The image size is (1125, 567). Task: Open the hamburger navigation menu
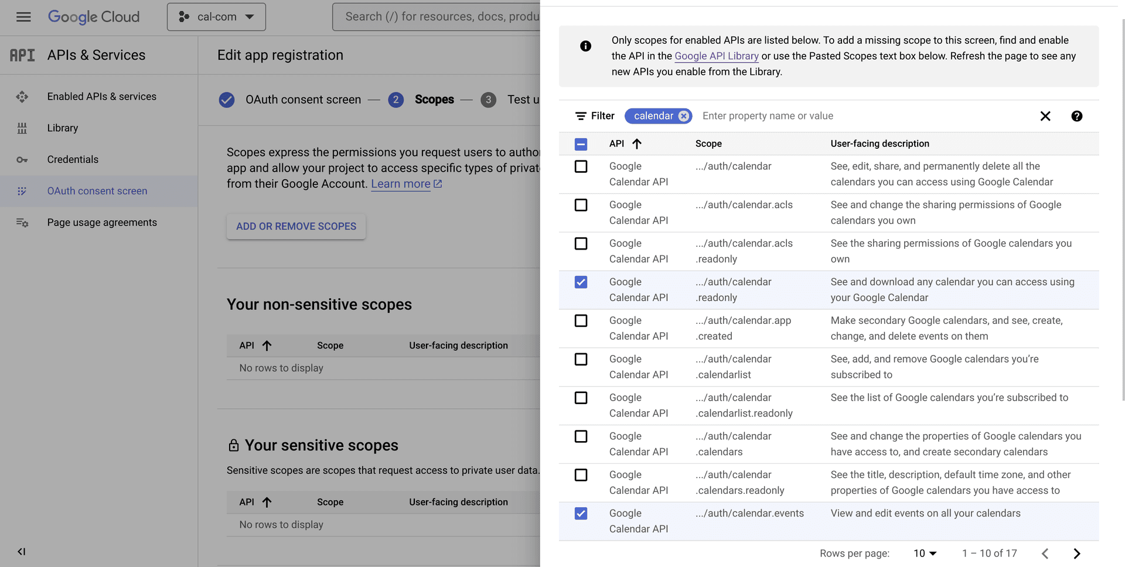point(23,17)
